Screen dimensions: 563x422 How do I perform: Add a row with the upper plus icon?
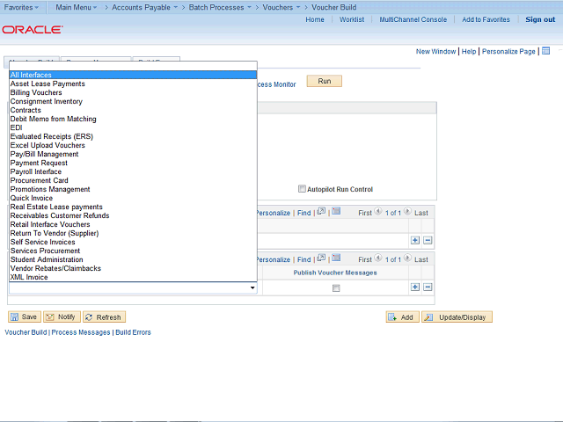tap(415, 240)
